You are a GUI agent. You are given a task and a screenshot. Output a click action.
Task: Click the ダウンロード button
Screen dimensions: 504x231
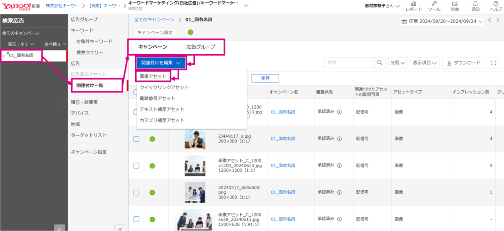click(464, 63)
